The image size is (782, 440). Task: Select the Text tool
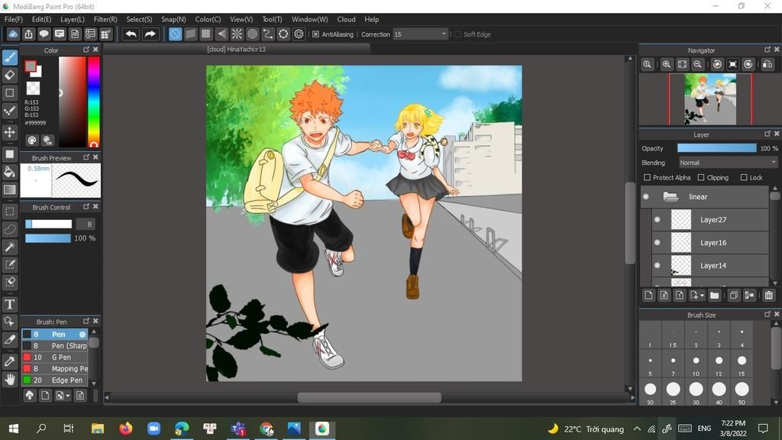9,304
